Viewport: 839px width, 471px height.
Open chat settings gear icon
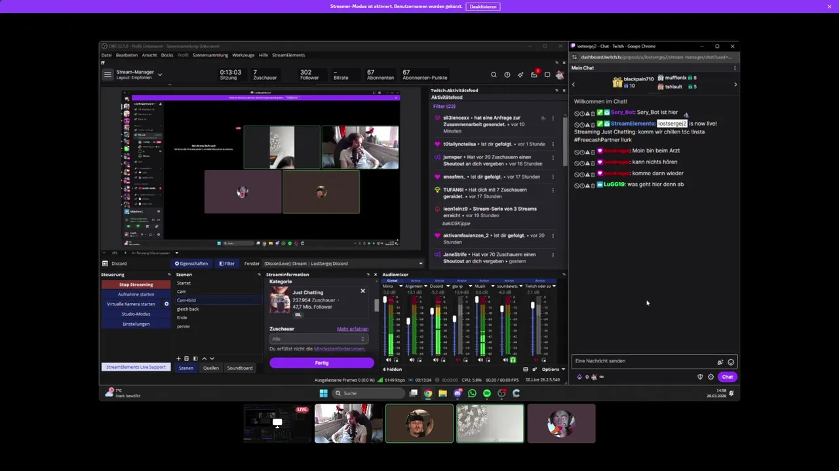point(711,377)
